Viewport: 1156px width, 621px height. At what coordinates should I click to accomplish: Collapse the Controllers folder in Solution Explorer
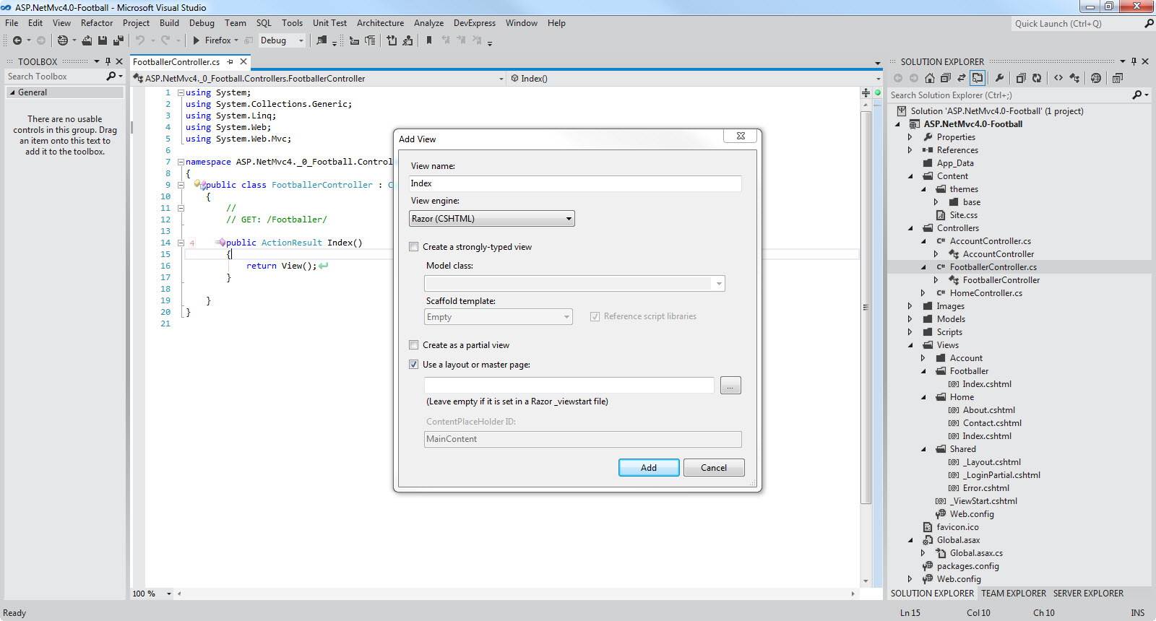(910, 228)
